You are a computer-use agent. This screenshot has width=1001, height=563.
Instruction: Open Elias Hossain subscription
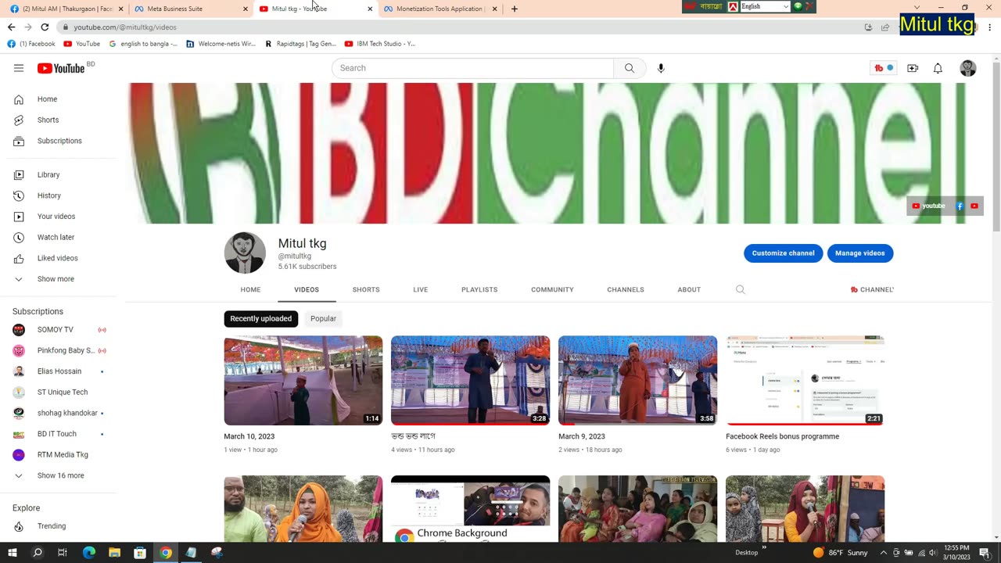pos(58,371)
